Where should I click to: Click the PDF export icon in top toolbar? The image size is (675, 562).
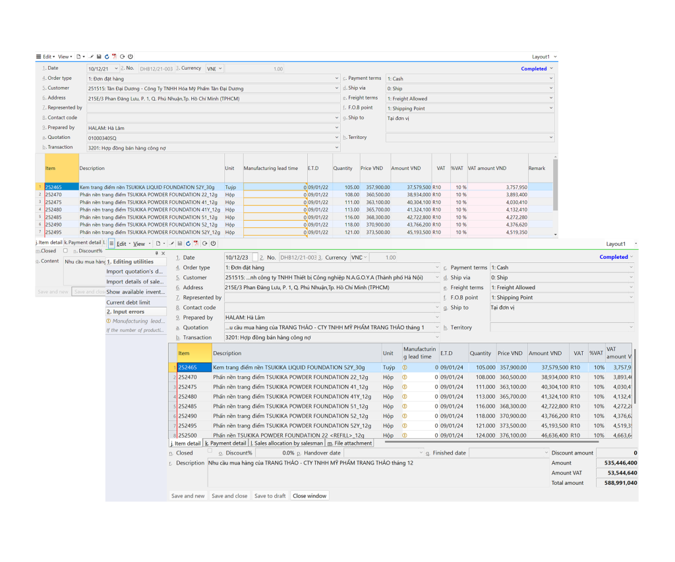pos(114,57)
